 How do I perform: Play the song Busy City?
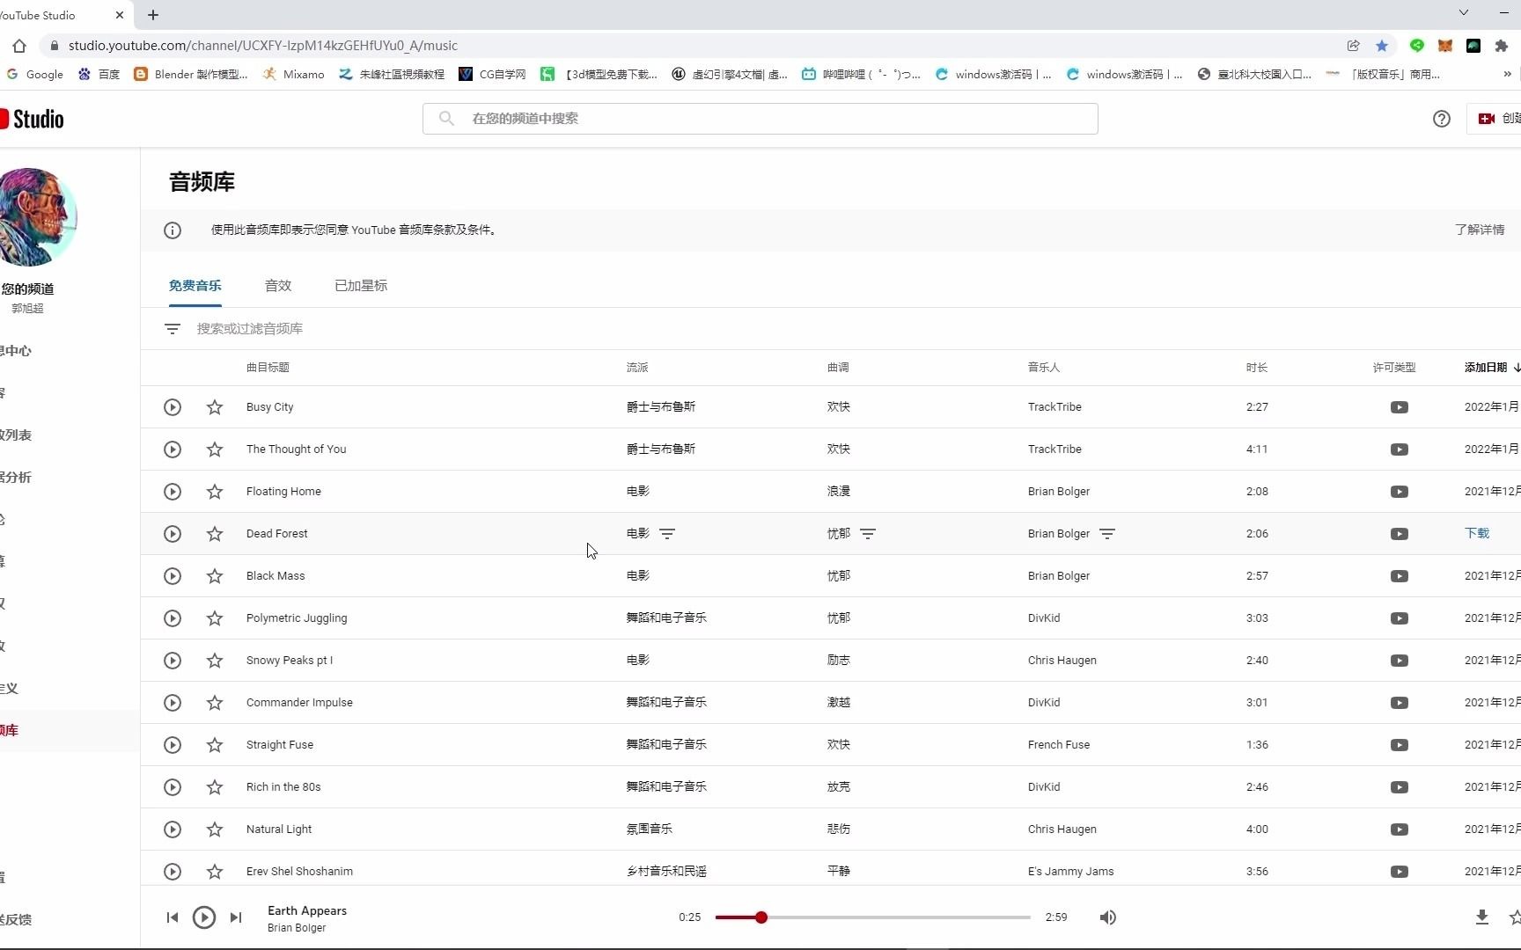173,406
